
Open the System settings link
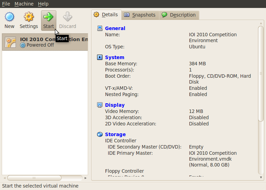(114, 57)
